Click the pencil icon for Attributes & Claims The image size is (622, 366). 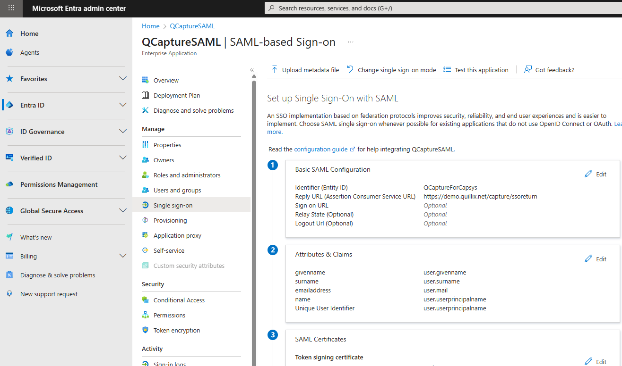pyautogui.click(x=588, y=259)
